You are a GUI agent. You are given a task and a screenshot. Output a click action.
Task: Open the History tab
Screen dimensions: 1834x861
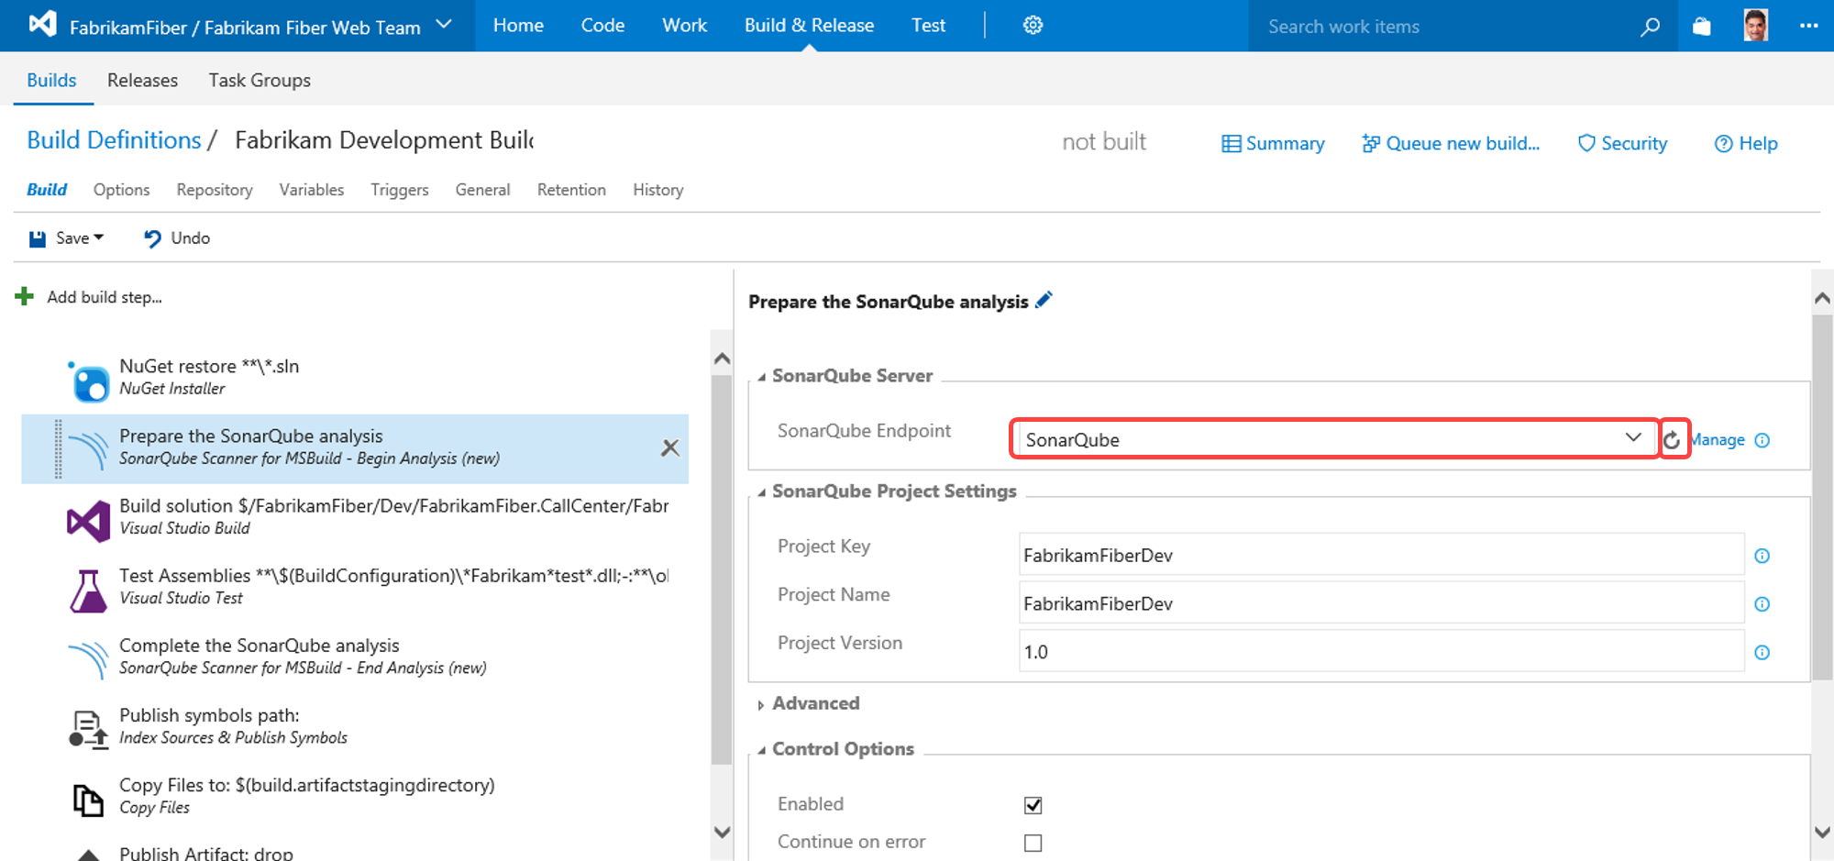click(657, 190)
